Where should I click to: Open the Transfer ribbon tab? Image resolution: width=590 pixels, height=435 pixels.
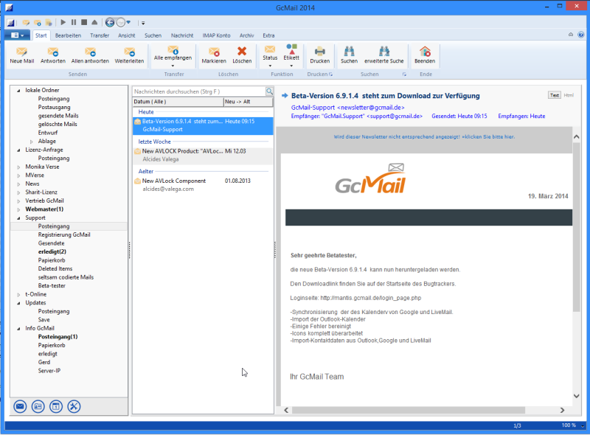(x=100, y=35)
